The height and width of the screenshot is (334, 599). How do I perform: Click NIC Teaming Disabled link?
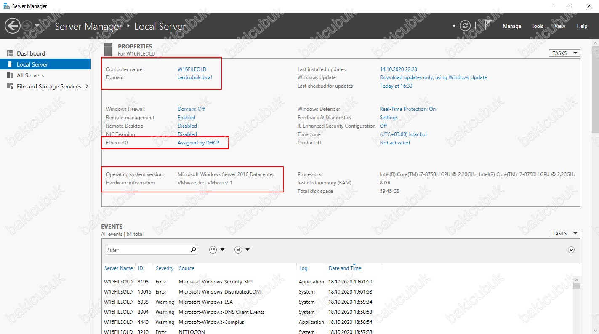coord(187,134)
